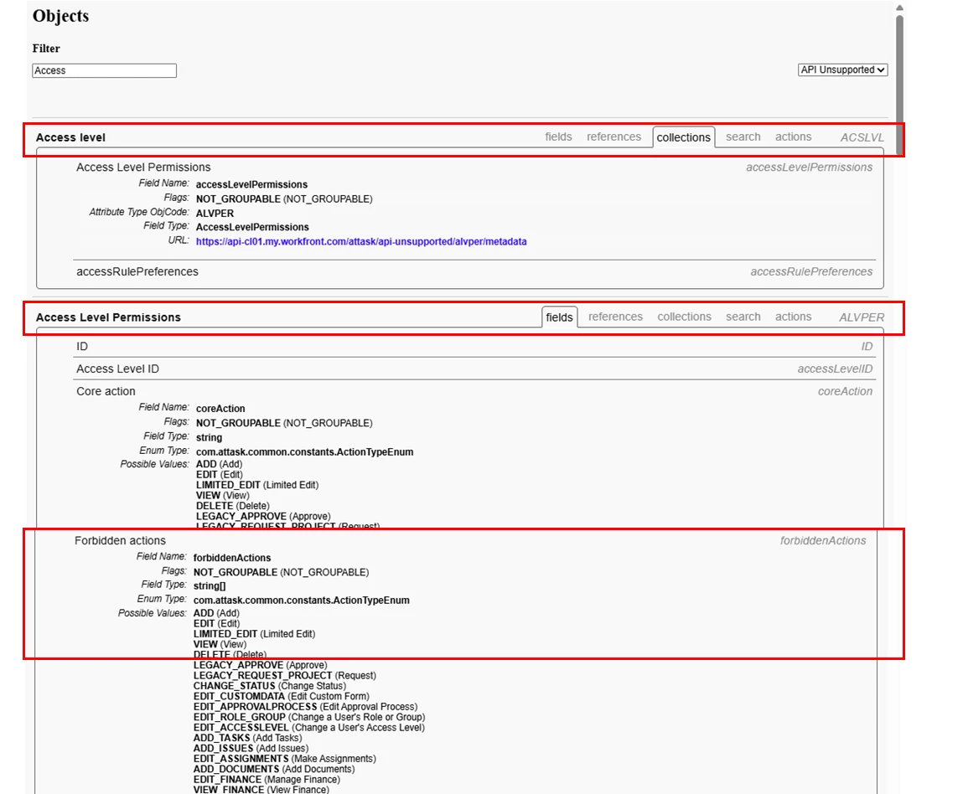Click the Field Type value string under Core action

[209, 437]
